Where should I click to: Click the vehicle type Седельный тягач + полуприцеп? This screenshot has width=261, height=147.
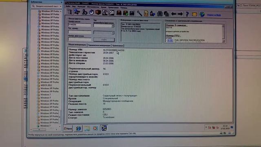120,96
